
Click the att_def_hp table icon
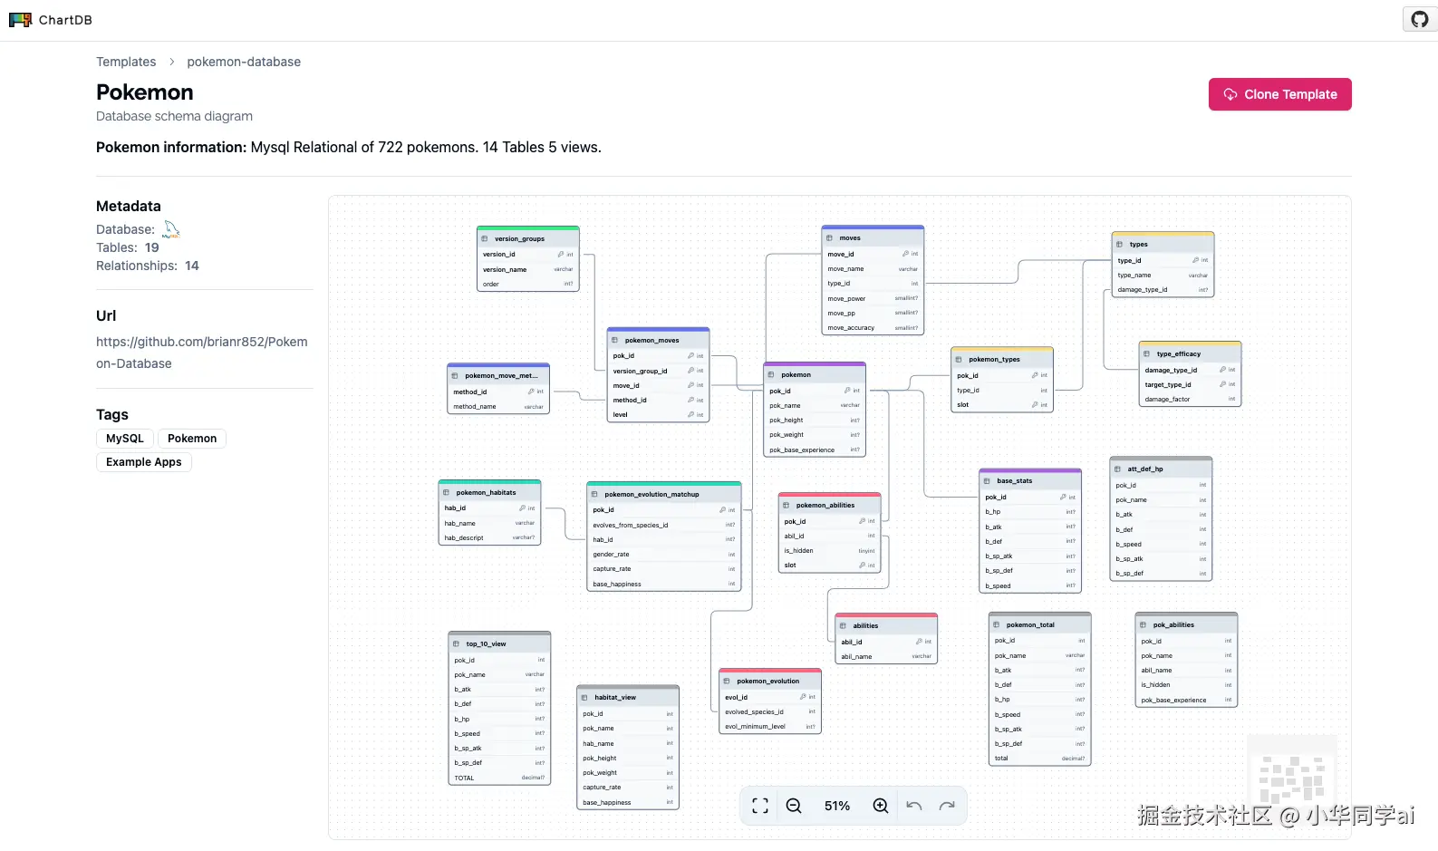click(x=1117, y=469)
